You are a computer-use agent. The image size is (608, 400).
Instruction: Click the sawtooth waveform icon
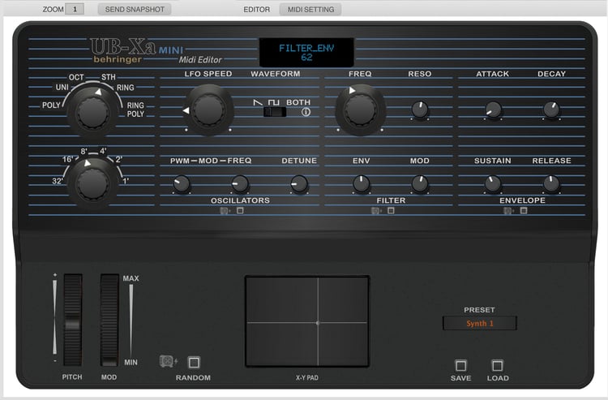coord(258,102)
